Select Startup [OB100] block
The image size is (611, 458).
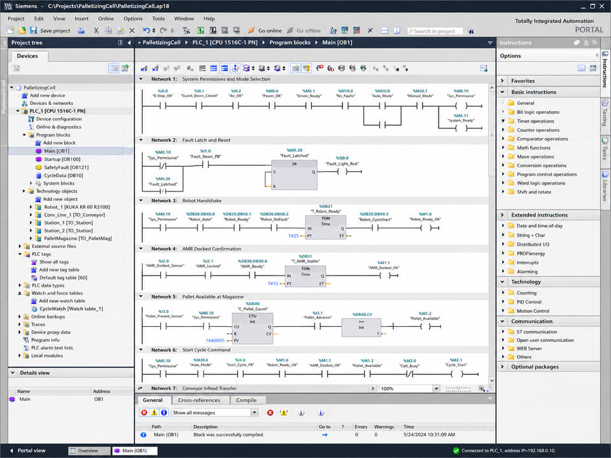click(x=62, y=159)
